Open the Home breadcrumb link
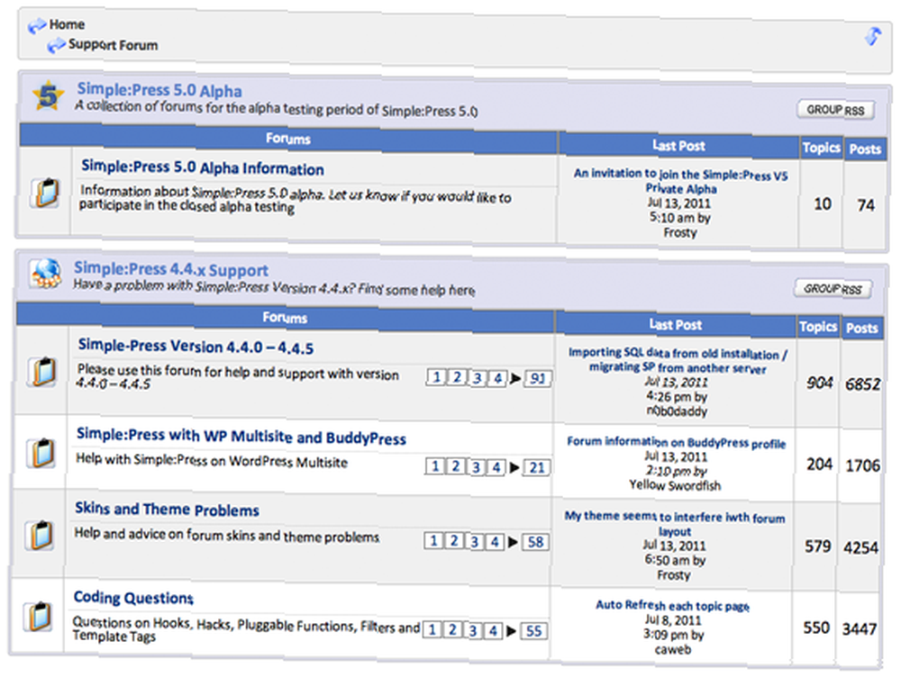The image size is (901, 677). point(67,24)
